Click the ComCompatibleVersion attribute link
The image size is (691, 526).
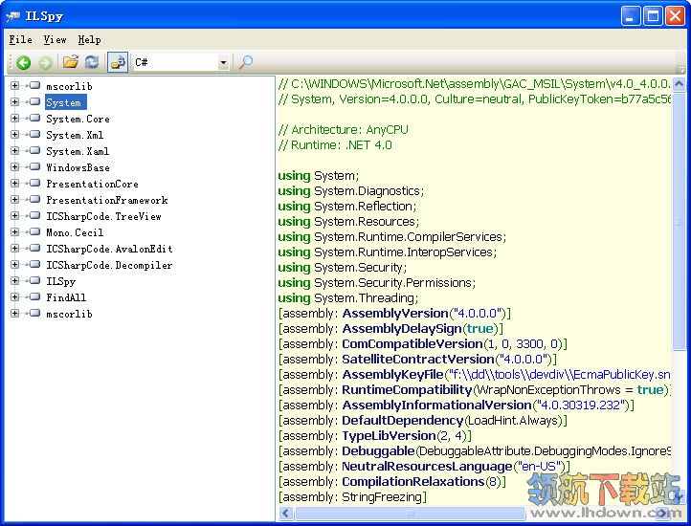pyautogui.click(x=412, y=344)
